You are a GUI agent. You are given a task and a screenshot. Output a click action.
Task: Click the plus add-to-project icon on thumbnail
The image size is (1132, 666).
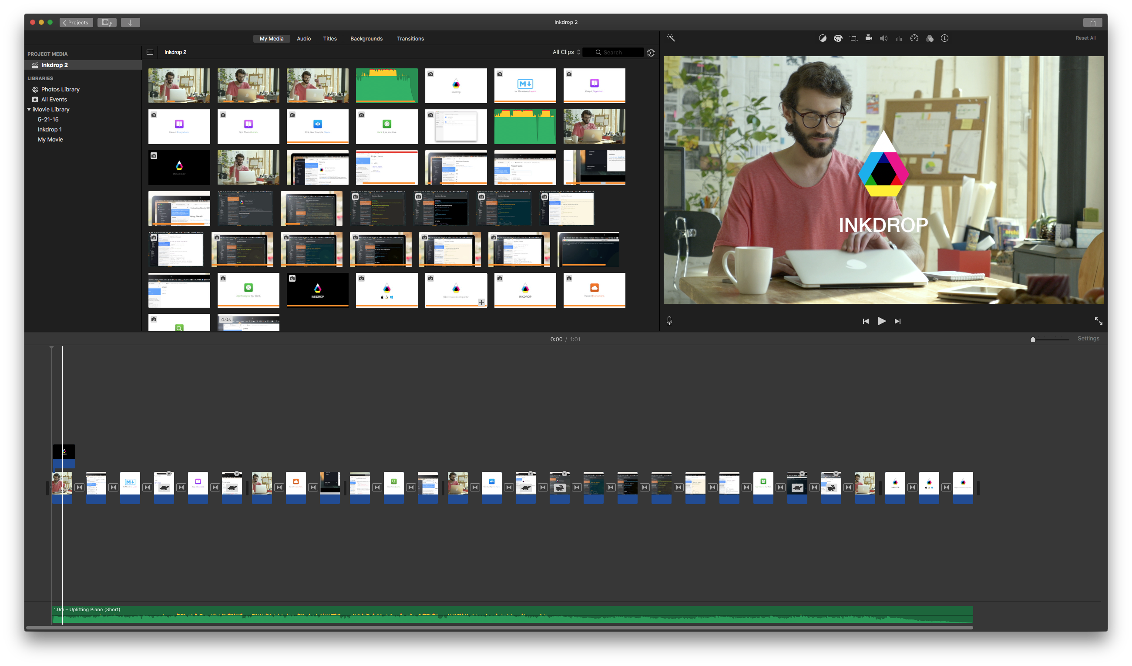481,302
